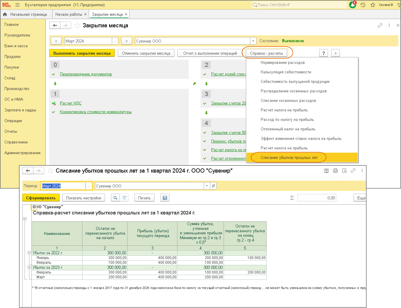Screen dimensions: 401x308
Task: Go forward in Закрытие месяца form
Action: pos(66,26)
